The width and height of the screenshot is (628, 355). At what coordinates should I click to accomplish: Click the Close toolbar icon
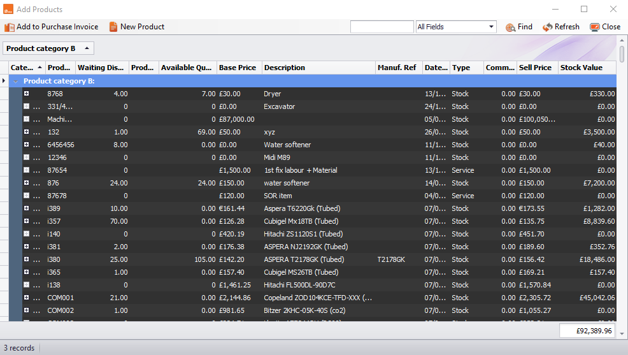pos(595,27)
